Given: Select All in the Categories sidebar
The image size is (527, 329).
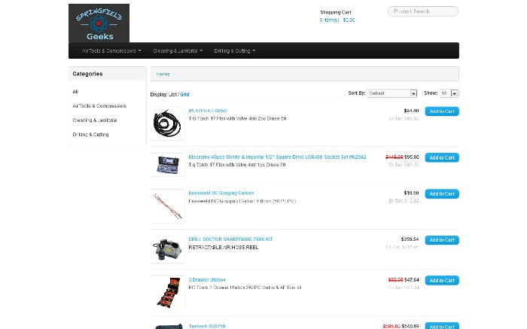Looking at the screenshot, I should coord(75,91).
